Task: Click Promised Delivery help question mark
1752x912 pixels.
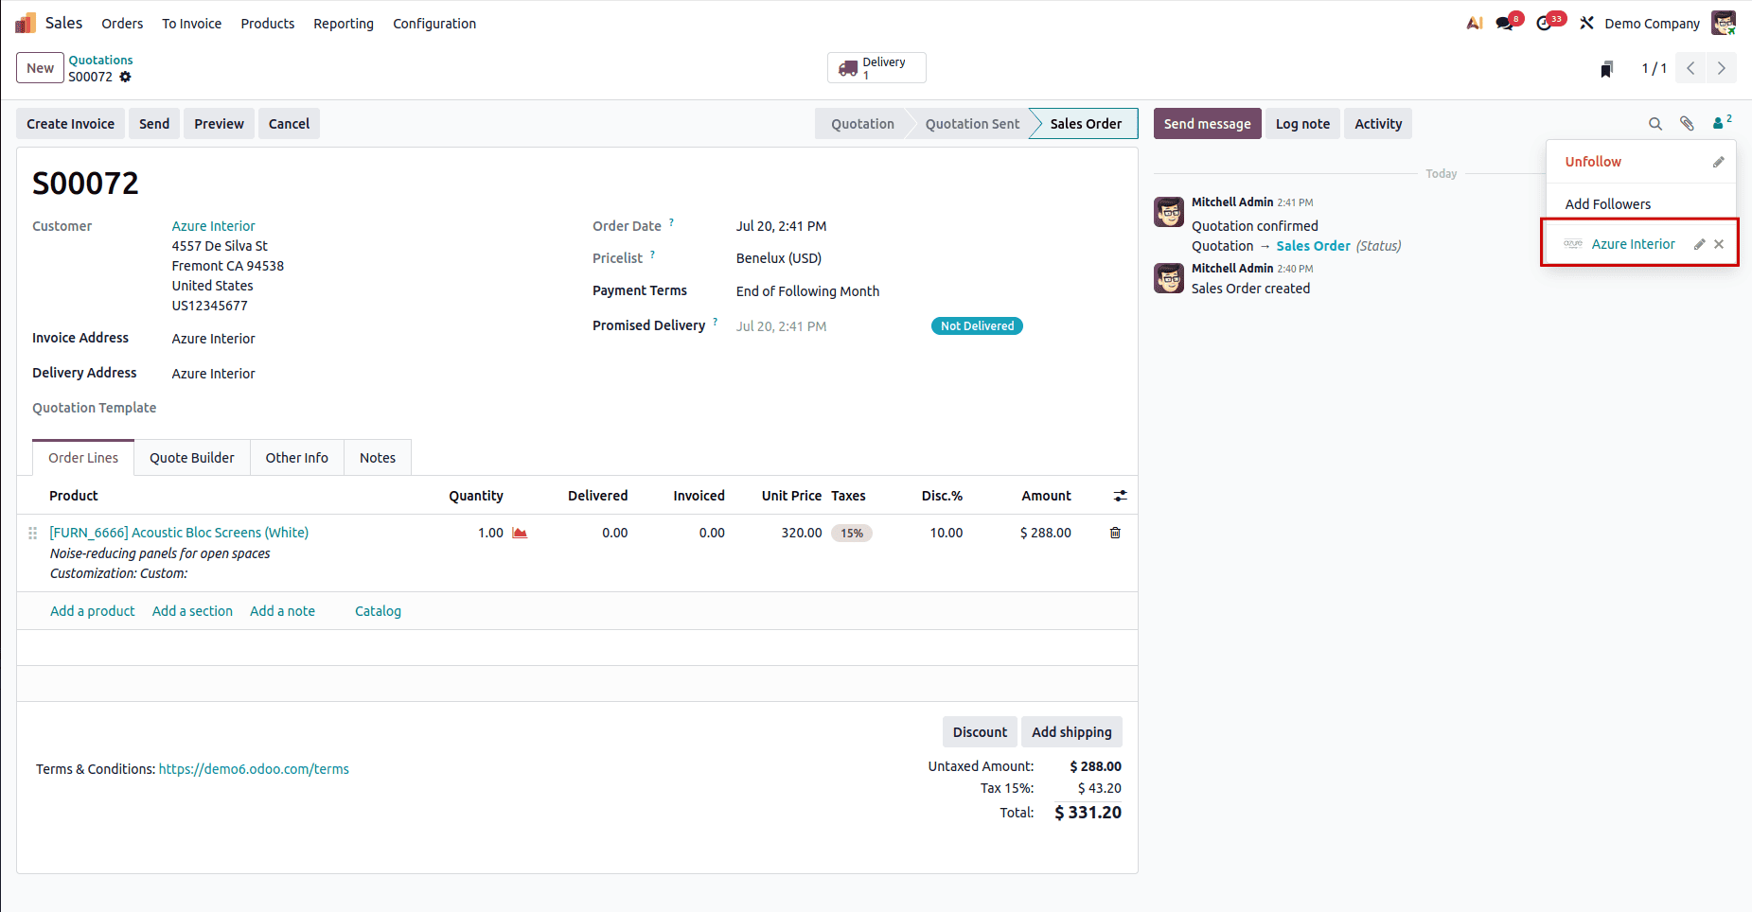Action: pyautogui.click(x=715, y=322)
